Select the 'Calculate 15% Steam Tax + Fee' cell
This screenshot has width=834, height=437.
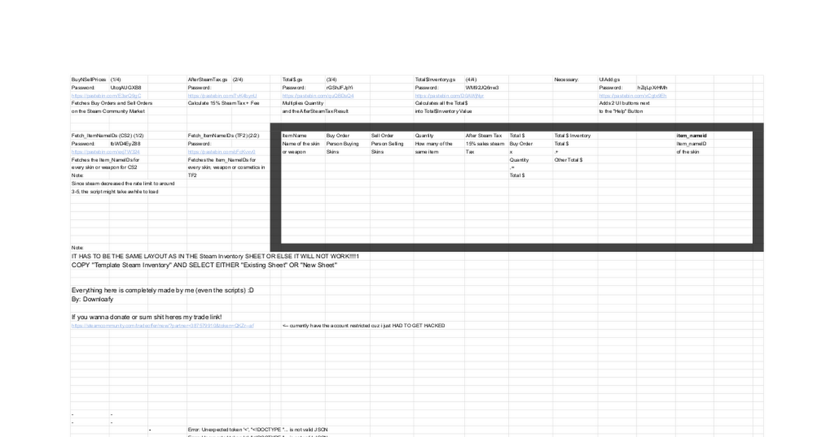pyautogui.click(x=223, y=103)
